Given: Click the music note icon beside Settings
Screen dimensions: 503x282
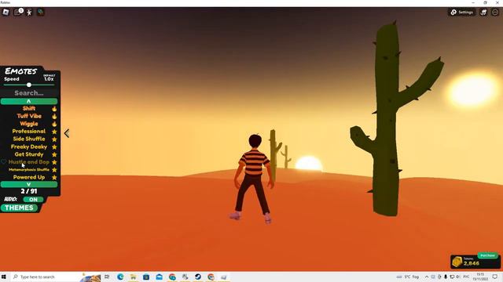Looking at the screenshot, I should [x=483, y=13].
